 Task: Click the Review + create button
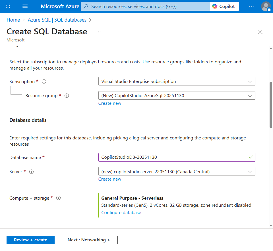point(30,240)
